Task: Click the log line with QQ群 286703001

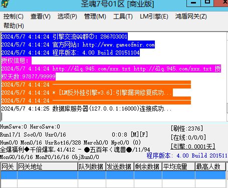Action: coord(64,36)
